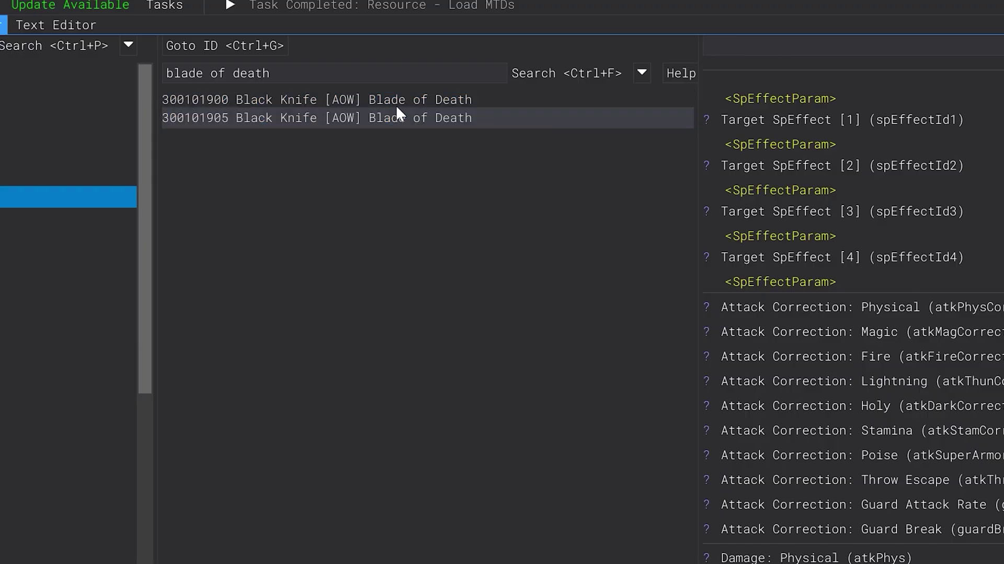Screen dimensions: 1004x564
Task: Click help icon for Attack Correction: Physical
Action: tap(706, 307)
